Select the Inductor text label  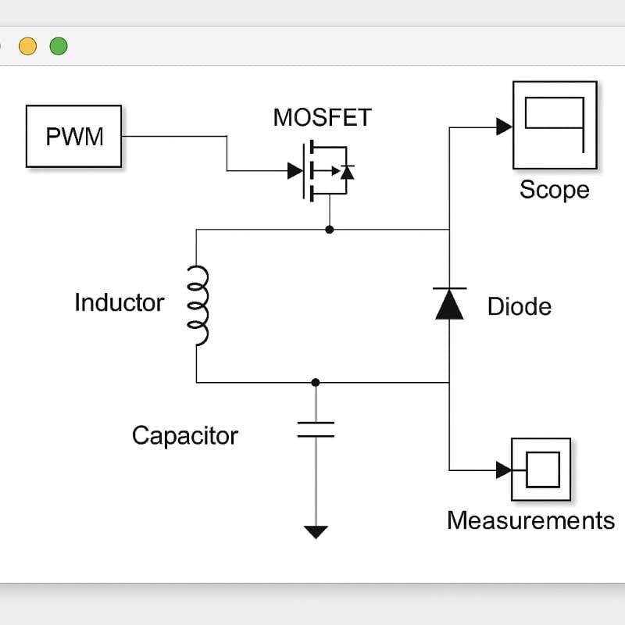pyautogui.click(x=120, y=302)
